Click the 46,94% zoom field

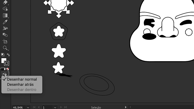pyautogui.click(x=18, y=107)
